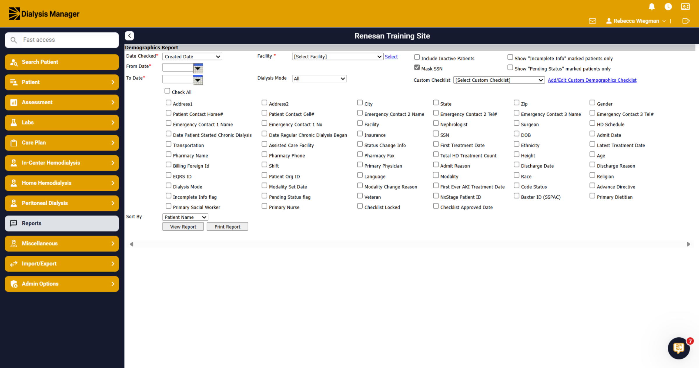Click the Labs flask icon in sidebar
The height and width of the screenshot is (368, 699).
[14, 122]
